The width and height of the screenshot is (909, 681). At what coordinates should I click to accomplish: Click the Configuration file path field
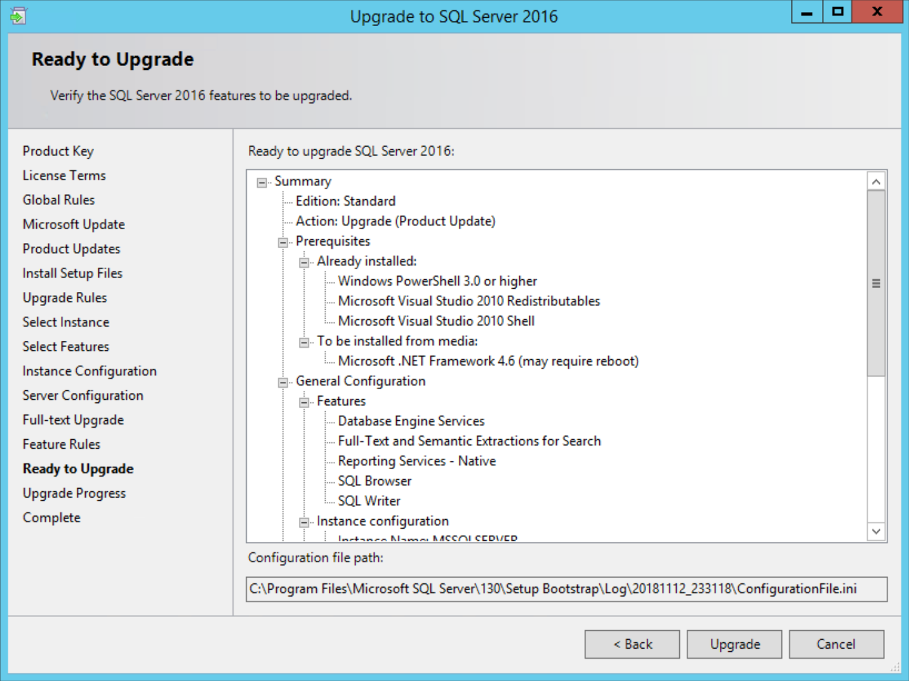pyautogui.click(x=566, y=589)
